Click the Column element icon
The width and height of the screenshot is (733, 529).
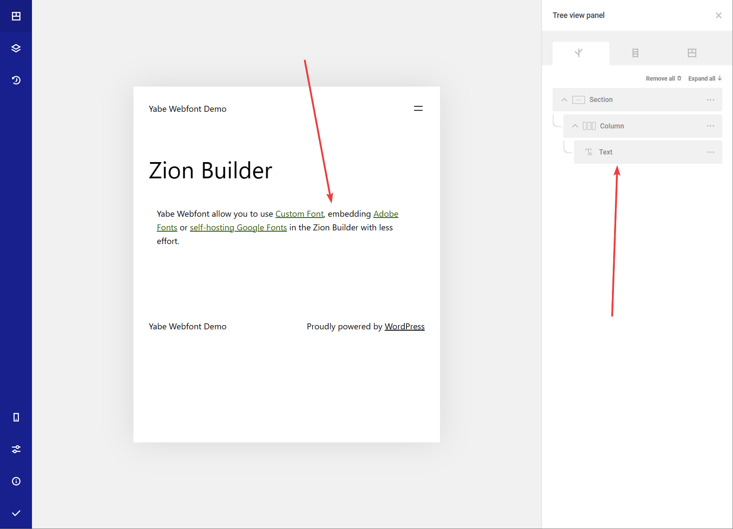tap(589, 126)
